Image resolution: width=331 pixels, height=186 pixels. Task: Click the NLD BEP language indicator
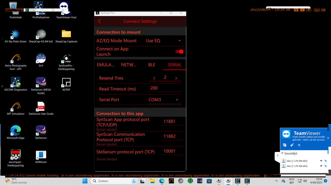[x=291, y=181]
